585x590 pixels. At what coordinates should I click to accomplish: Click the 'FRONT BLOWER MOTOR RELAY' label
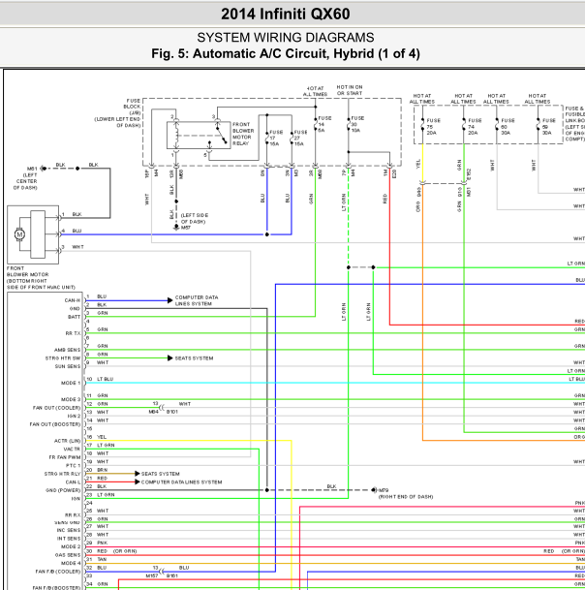(x=243, y=134)
